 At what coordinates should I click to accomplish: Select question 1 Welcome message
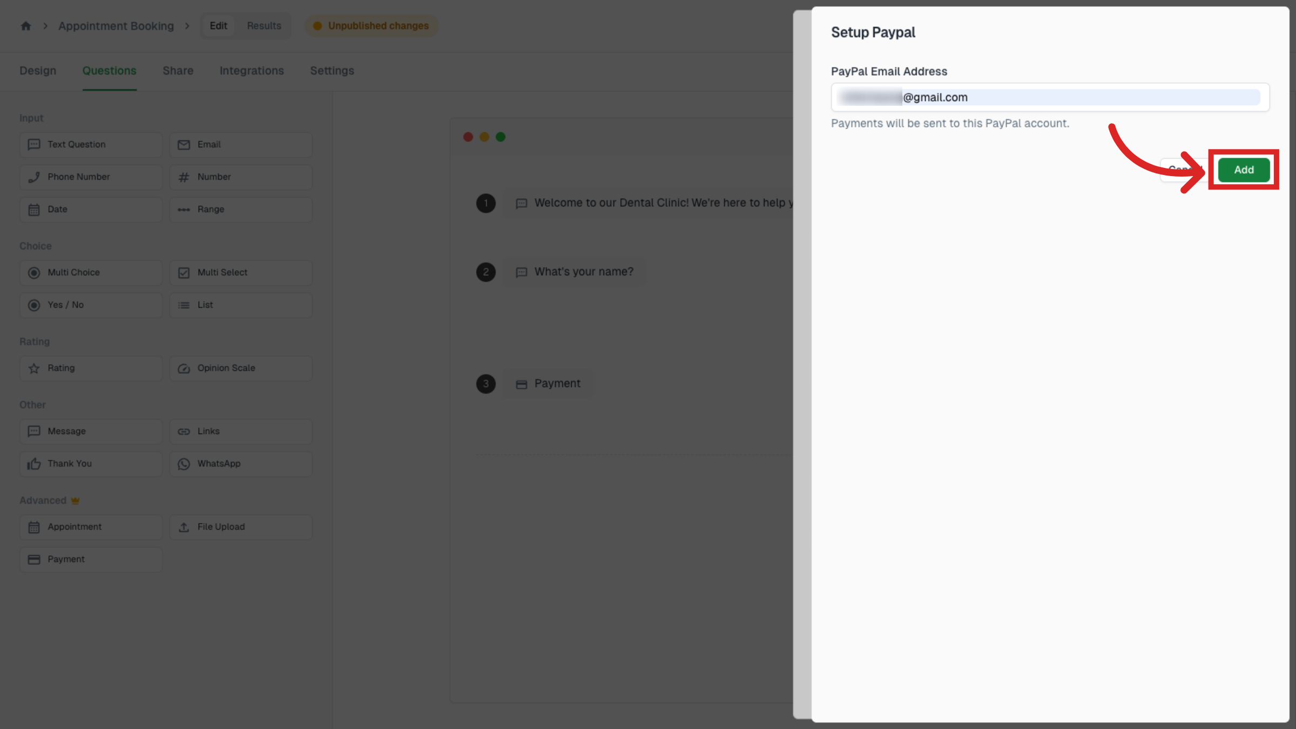[x=648, y=203]
